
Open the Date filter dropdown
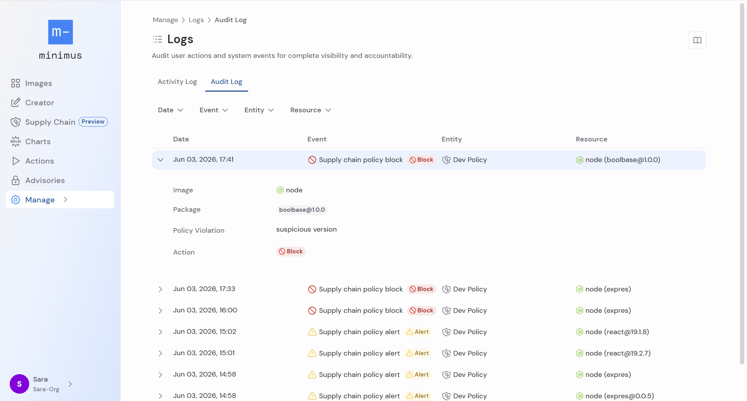tap(170, 110)
